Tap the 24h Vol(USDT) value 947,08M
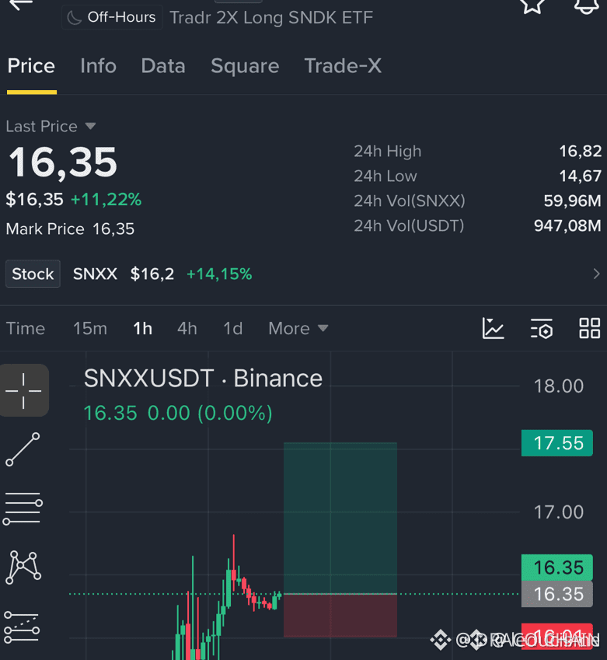 pyautogui.click(x=567, y=225)
